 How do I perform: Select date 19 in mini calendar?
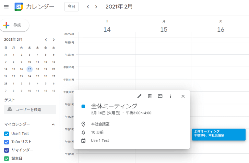click(46, 69)
